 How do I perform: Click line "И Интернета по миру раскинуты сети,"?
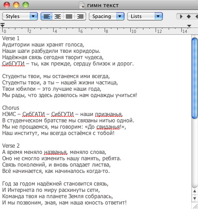[x=51, y=190]
